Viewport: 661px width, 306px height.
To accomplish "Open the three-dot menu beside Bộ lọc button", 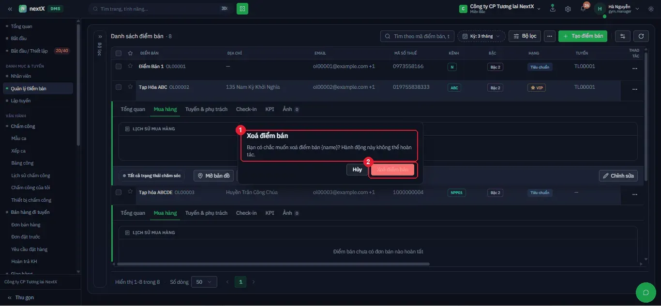I will click(549, 36).
